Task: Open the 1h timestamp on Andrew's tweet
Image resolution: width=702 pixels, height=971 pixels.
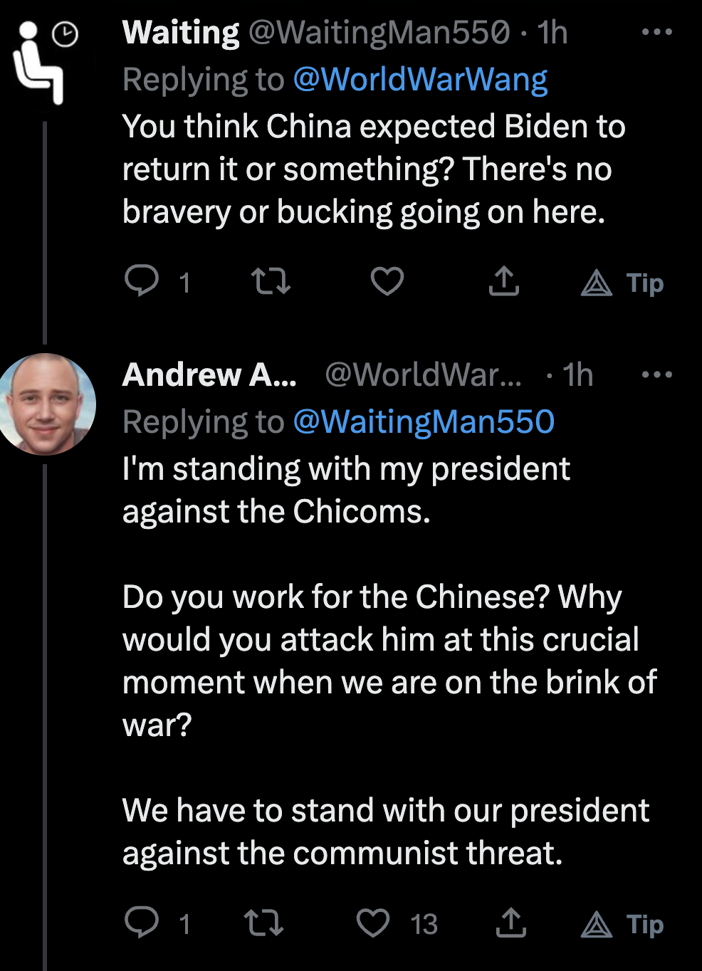Action: pyautogui.click(x=577, y=375)
